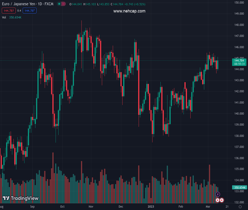The width and height of the screenshot is (248, 210).
Task: Click the red sell price 144.783 button
Action: [8, 11]
